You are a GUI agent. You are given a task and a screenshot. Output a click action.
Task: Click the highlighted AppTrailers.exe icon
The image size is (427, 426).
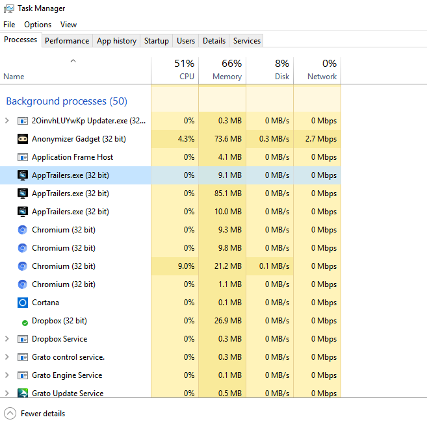point(23,175)
